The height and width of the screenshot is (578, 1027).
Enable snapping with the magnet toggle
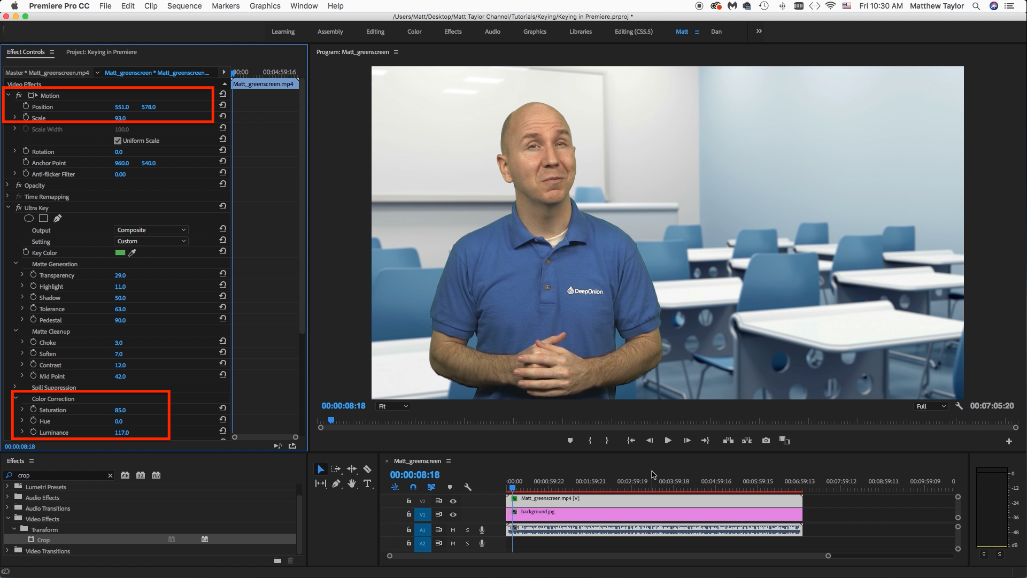[x=413, y=487]
